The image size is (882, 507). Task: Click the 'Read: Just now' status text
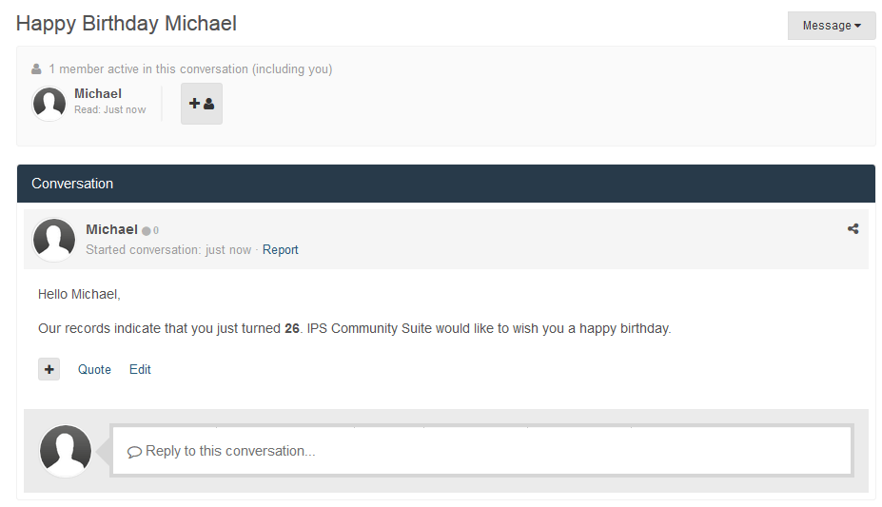110,109
